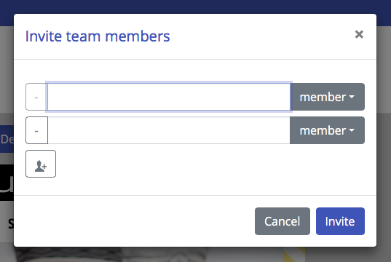Click the caret arrow on first member dropdown

click(352, 97)
